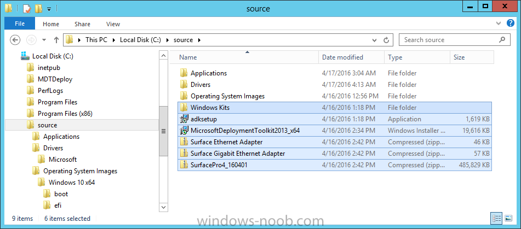The height and width of the screenshot is (229, 521).
Task: Select the adksetup application icon
Action: tap(184, 119)
